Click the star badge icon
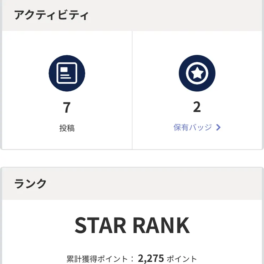264x264 pixels. pyautogui.click(x=197, y=73)
